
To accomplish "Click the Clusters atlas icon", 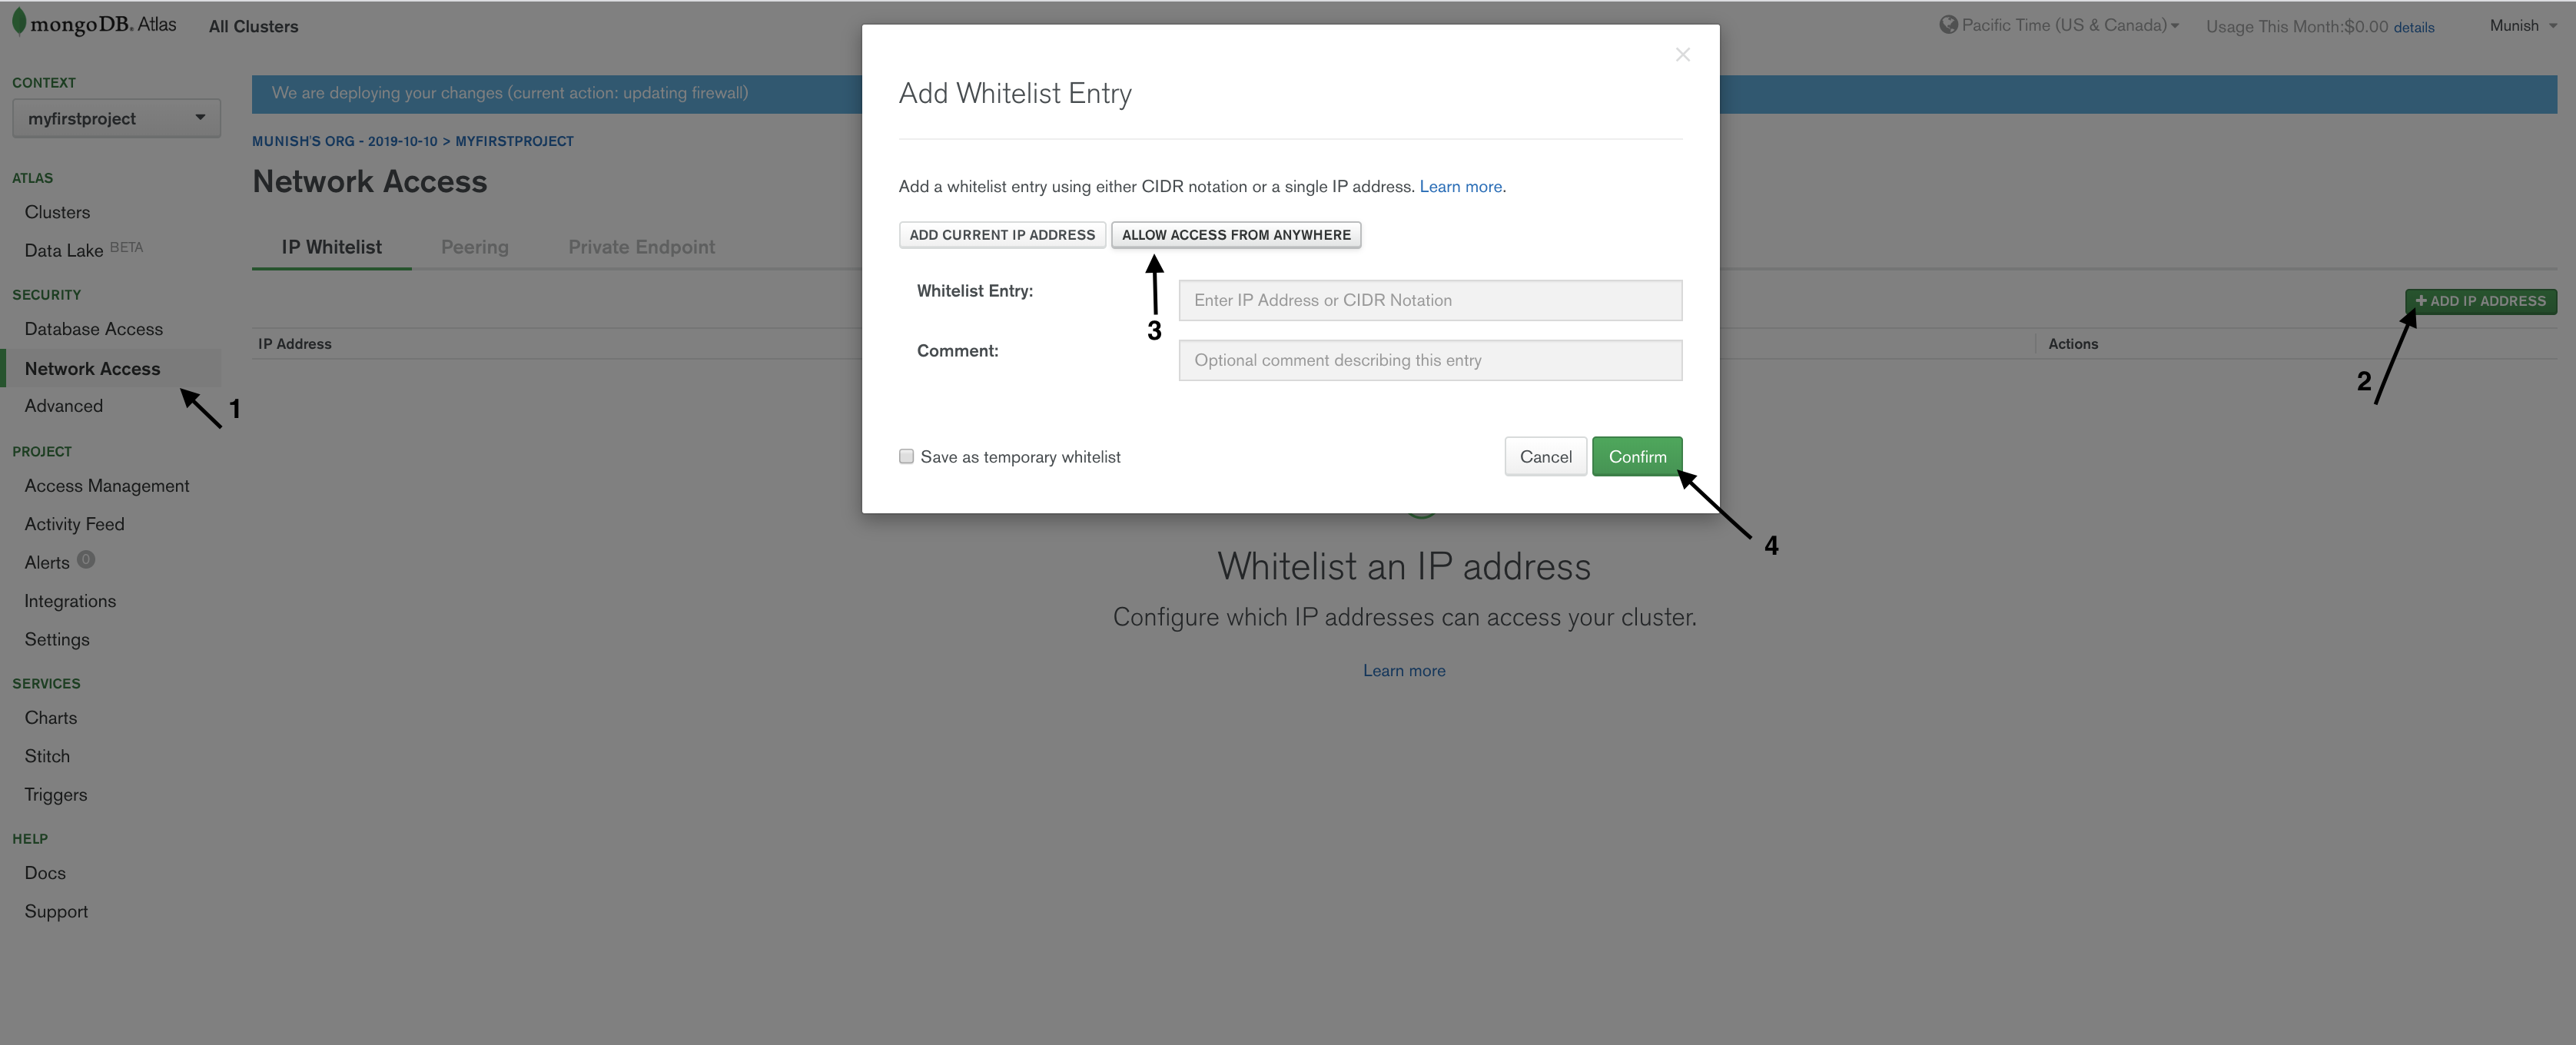I will [58, 211].
